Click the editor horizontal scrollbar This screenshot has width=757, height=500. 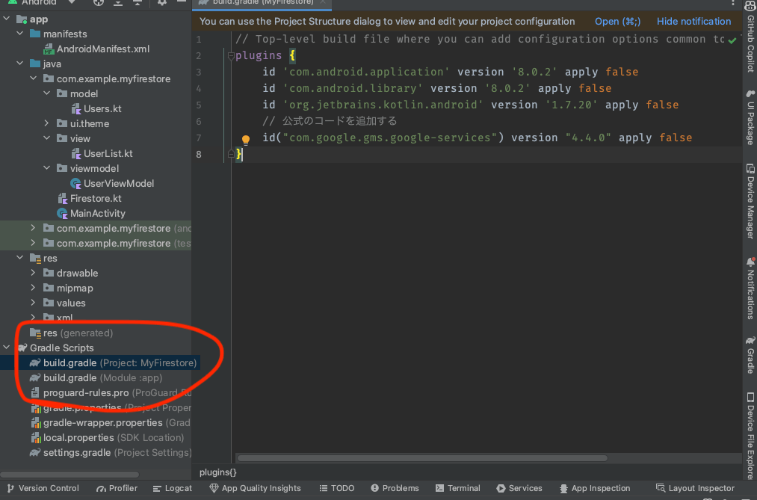[422, 458]
